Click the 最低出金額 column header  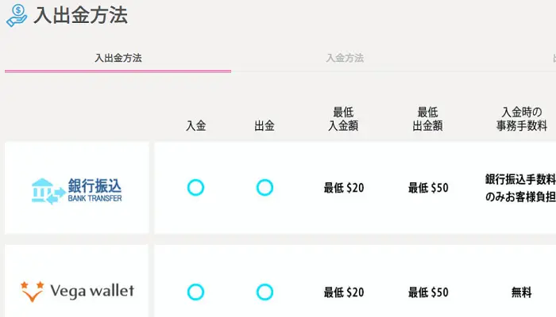pos(428,119)
